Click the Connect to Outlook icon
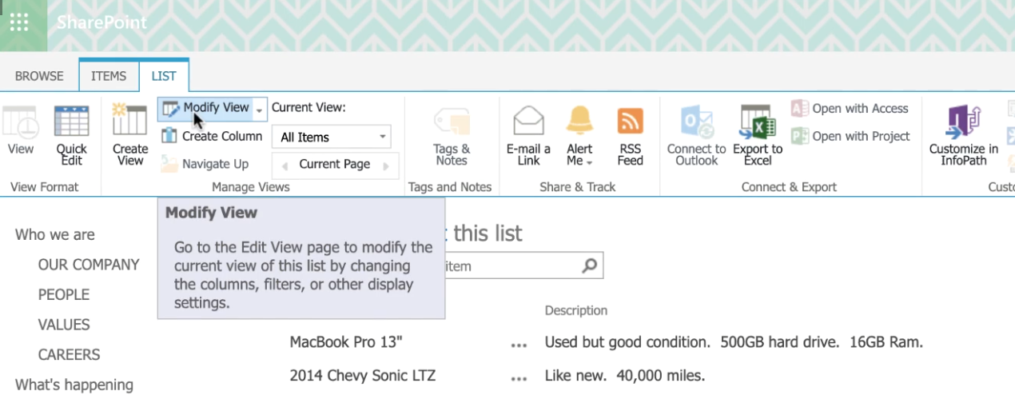The height and width of the screenshot is (399, 1015). (x=696, y=122)
